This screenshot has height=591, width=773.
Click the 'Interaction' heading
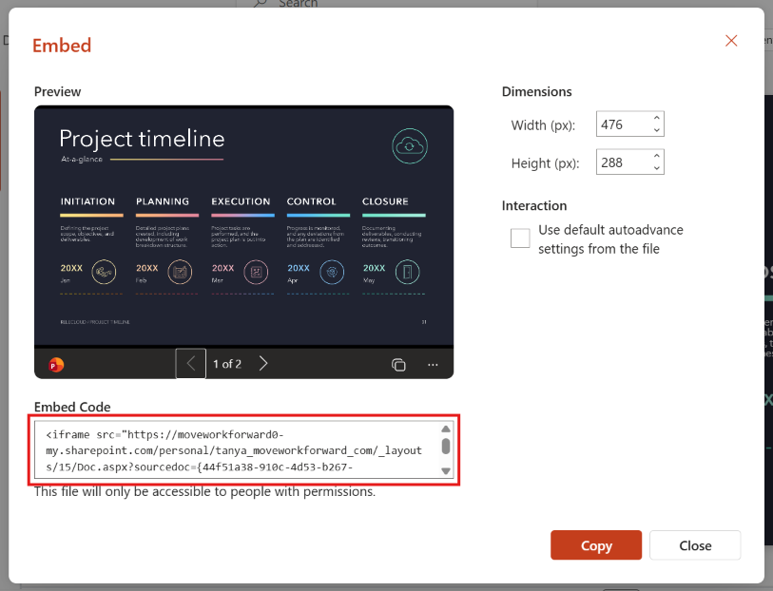[534, 205]
